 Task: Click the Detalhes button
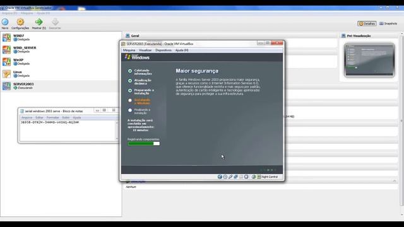[367, 24]
